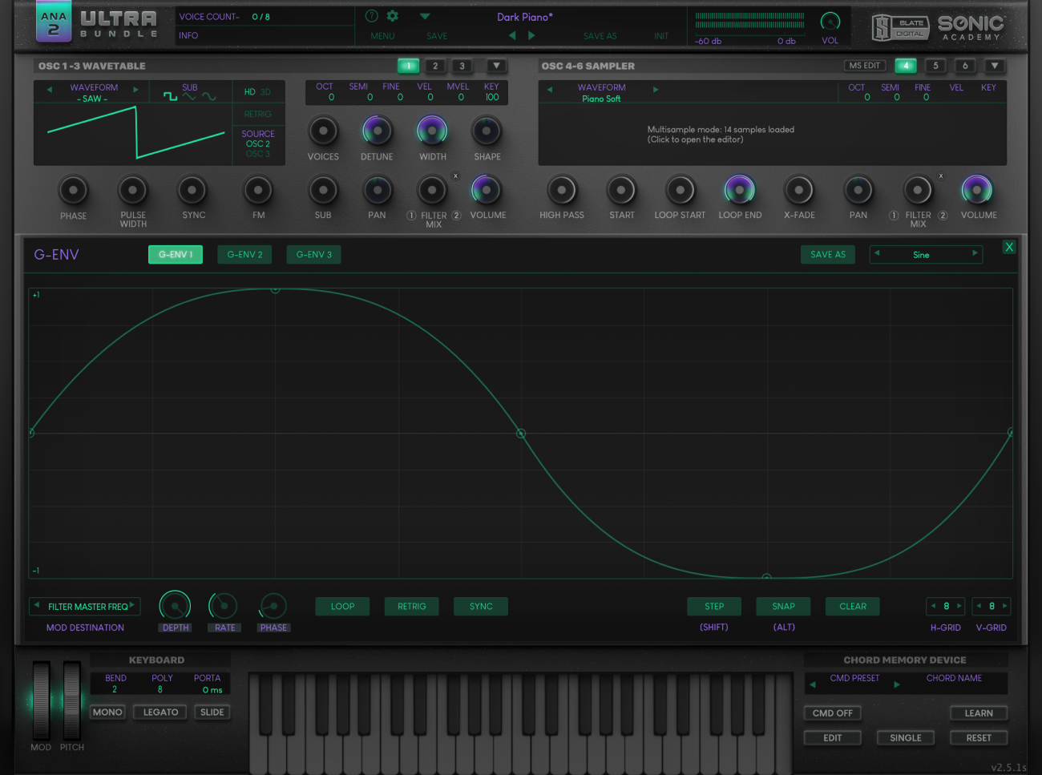Select oscillator tab 1
Image resolution: width=1042 pixels, height=775 pixels.
pos(408,66)
